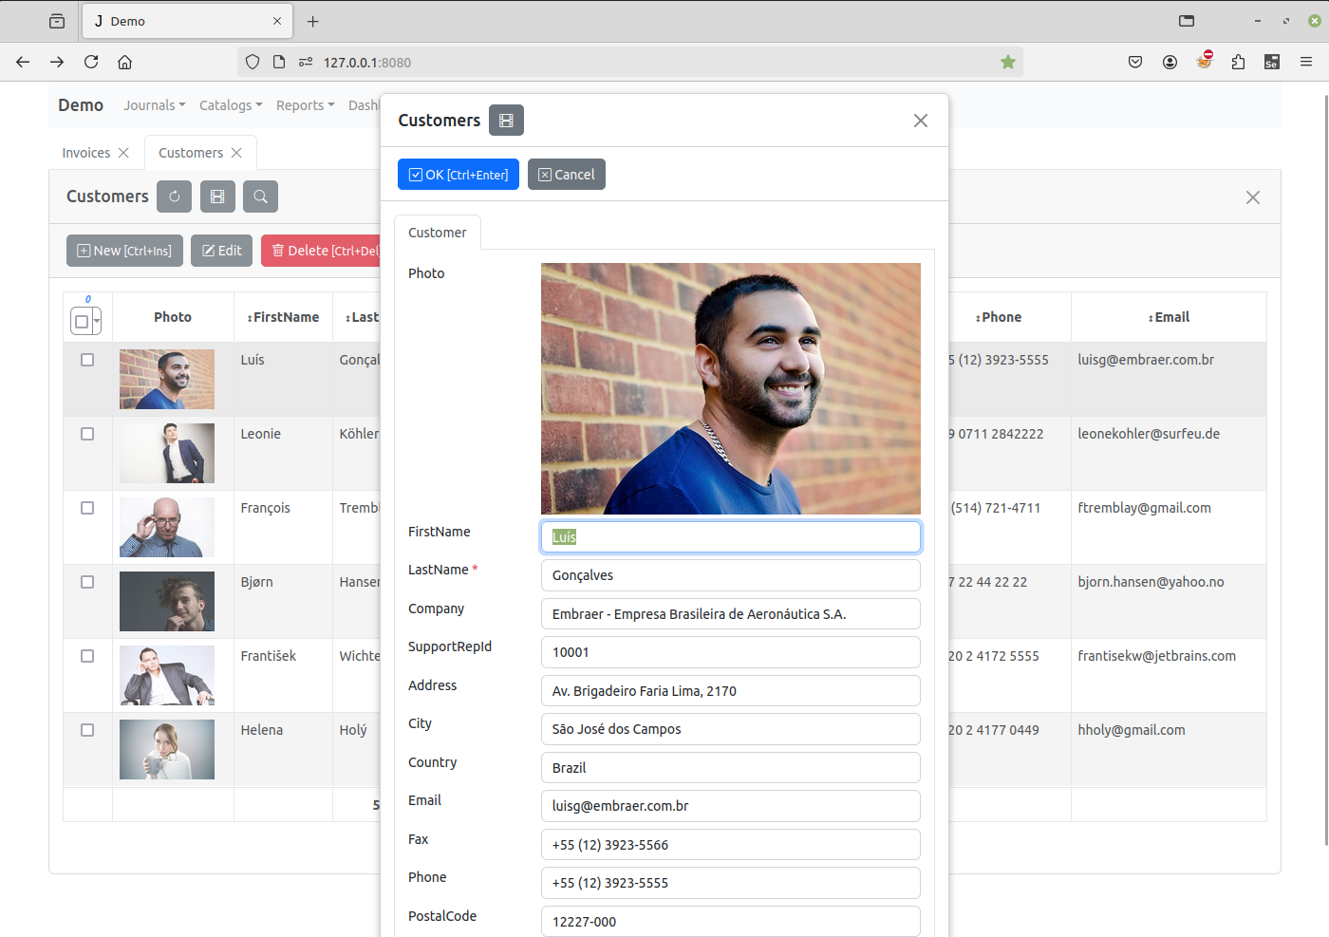The width and height of the screenshot is (1329, 937).
Task: Click the page info icon in address bar
Action: [x=279, y=62]
